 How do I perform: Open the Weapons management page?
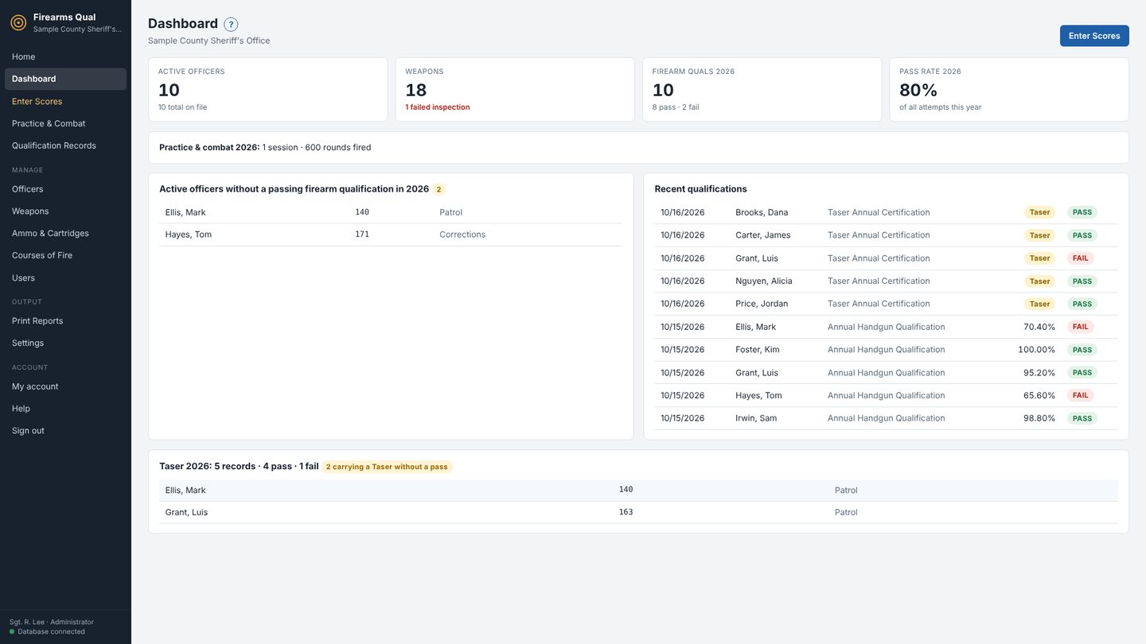65,211
